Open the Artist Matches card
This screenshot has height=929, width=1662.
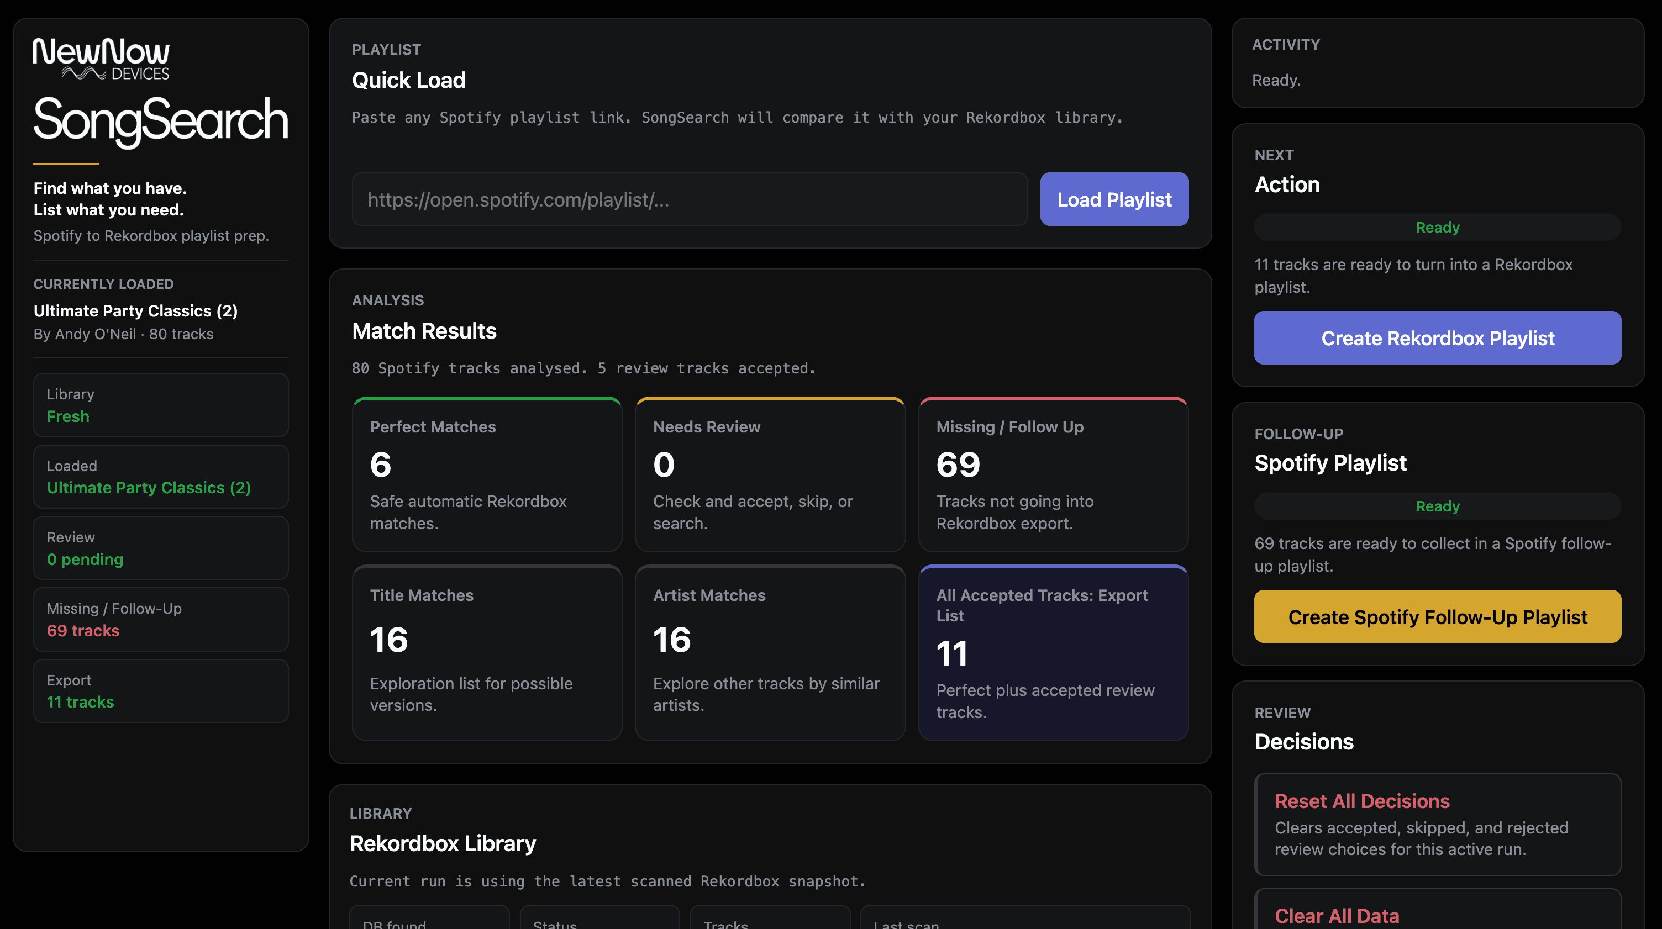coord(770,652)
